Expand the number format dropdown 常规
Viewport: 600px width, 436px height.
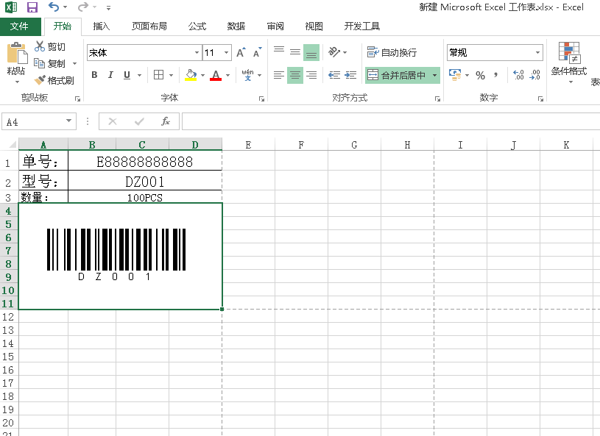537,53
